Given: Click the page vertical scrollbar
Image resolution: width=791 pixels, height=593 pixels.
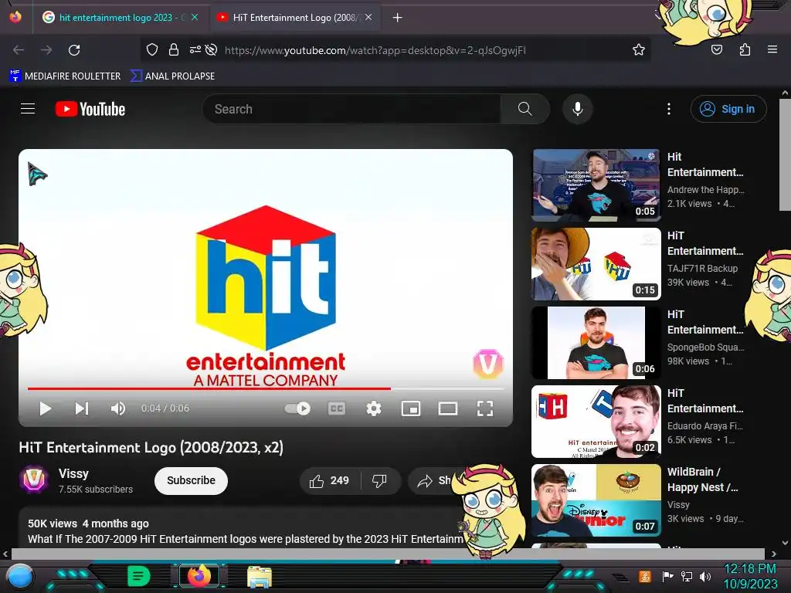Looking at the screenshot, I should [785, 154].
